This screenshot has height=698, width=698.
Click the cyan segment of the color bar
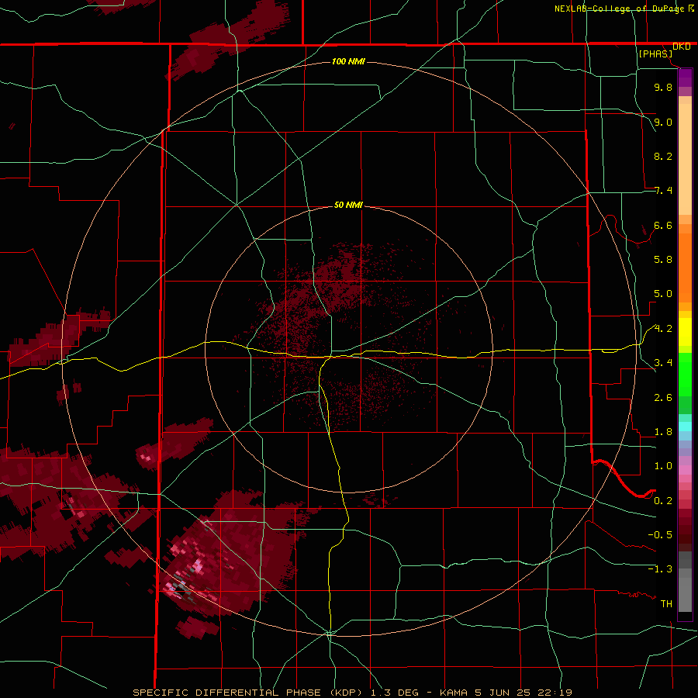point(685,427)
